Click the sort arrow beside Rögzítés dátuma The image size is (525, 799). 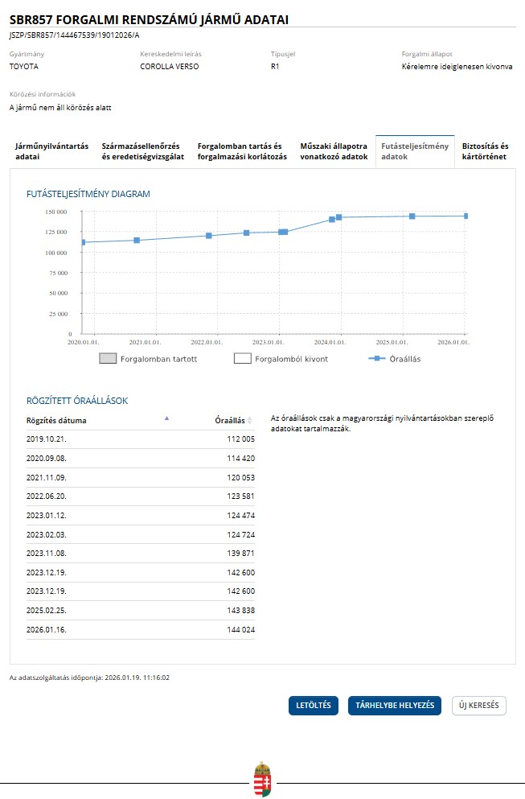(x=167, y=418)
